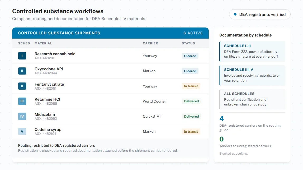The height and width of the screenshot is (170, 303).
Task: Click the 6 ACTIVE count in table header
Action: coord(193,33)
